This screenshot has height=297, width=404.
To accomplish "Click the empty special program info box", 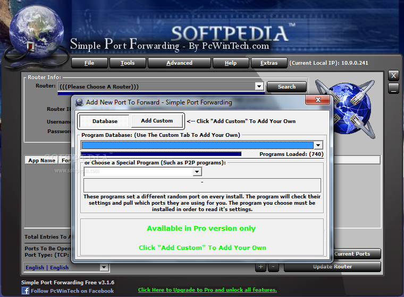I will point(202,186).
